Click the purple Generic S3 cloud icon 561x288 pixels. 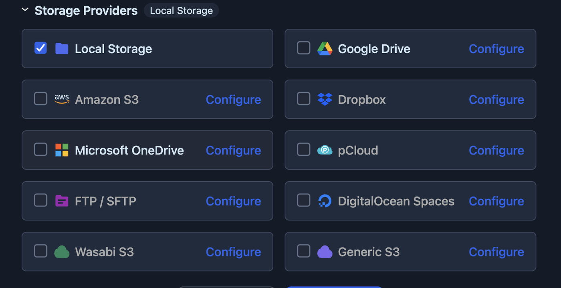click(x=325, y=252)
